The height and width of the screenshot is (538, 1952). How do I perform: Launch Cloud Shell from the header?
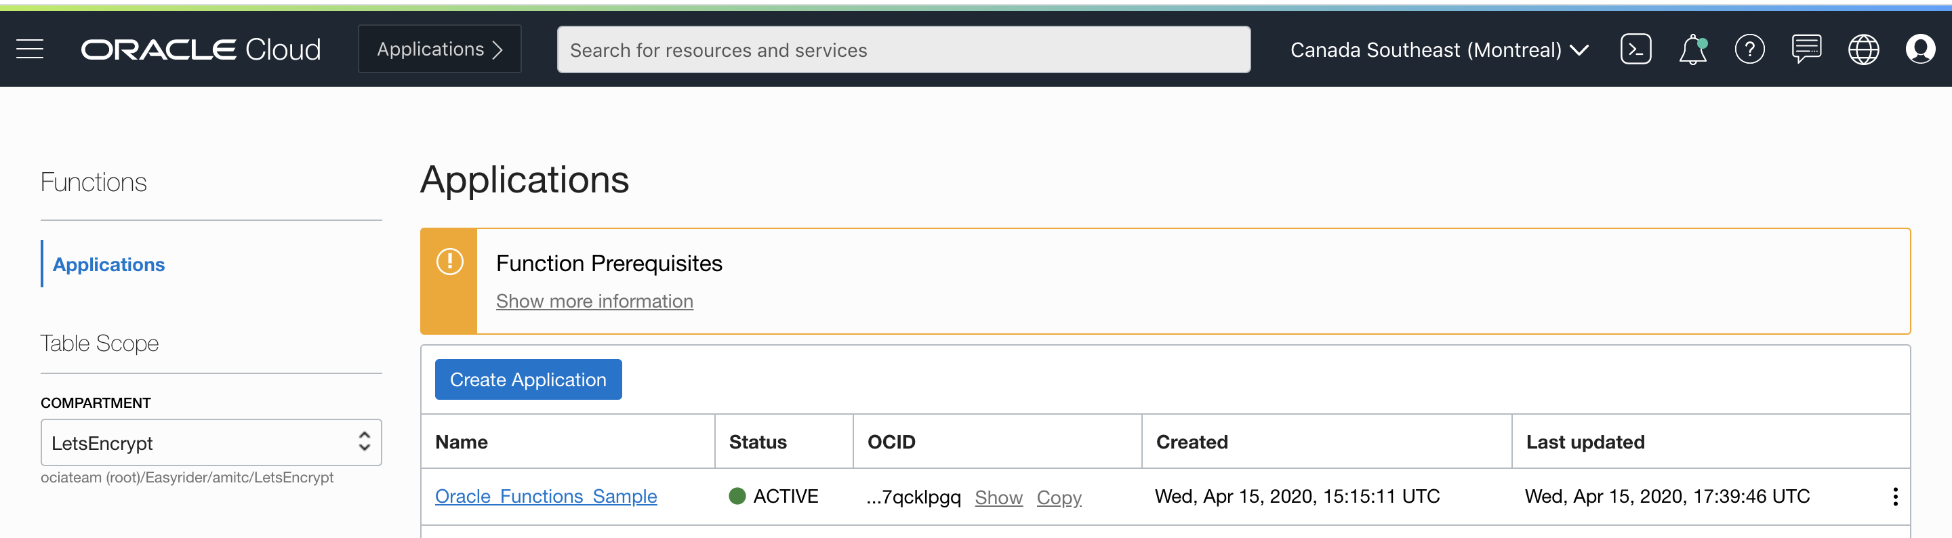pos(1635,49)
